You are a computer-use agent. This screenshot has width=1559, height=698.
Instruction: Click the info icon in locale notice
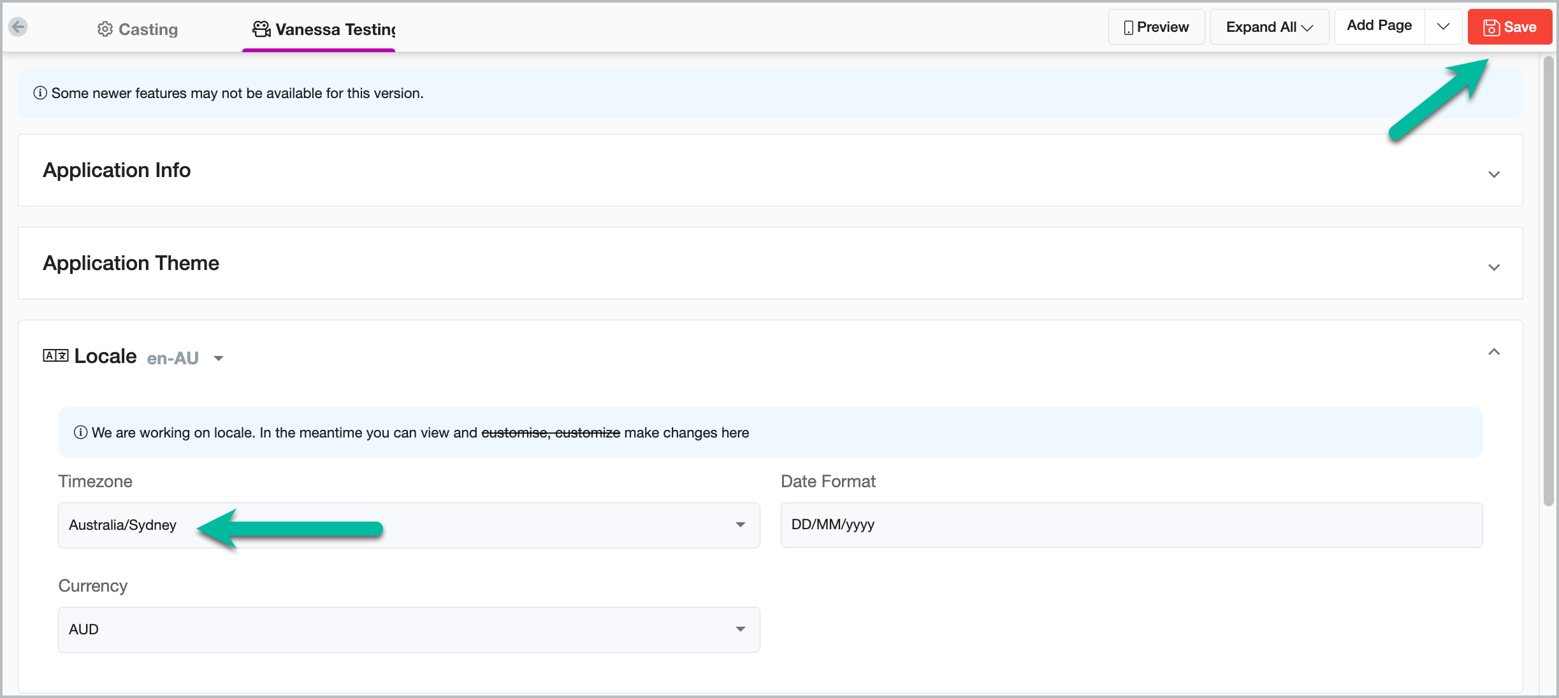click(80, 432)
